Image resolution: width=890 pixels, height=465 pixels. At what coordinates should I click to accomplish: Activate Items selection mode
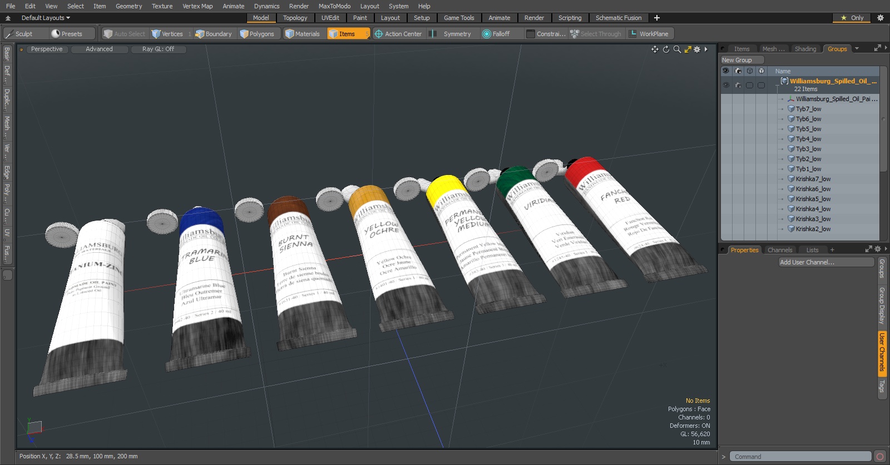348,34
